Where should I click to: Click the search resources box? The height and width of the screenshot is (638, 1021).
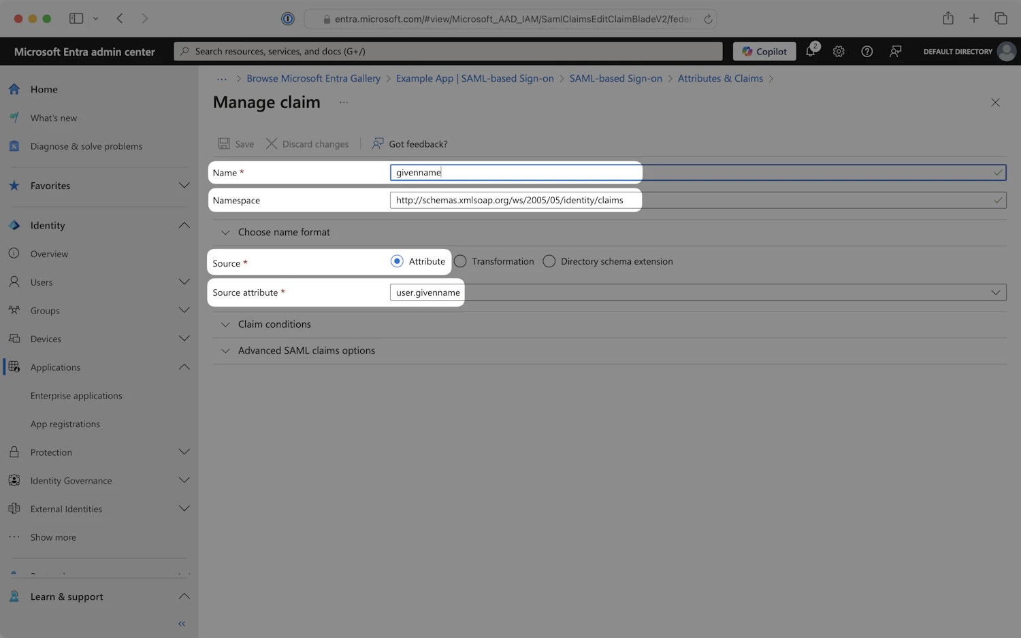448,51
